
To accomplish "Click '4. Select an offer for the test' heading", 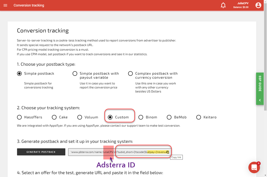I will (90, 173).
